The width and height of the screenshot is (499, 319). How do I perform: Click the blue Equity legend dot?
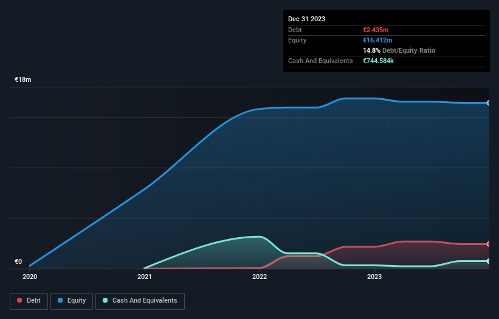[60, 300]
